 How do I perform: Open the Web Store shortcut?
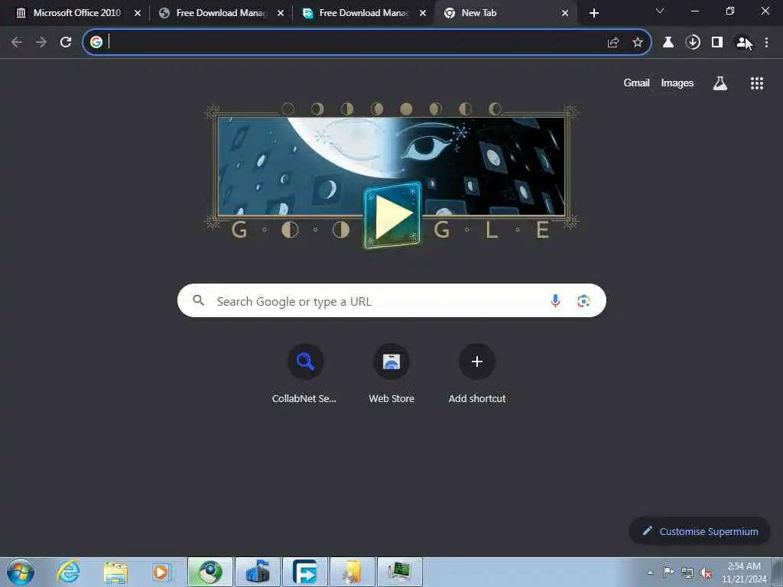pos(391,373)
